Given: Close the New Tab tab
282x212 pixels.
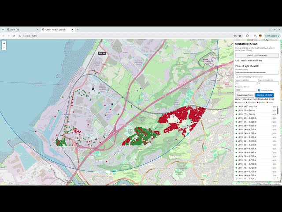Looking at the screenshot, I should tap(37, 30).
